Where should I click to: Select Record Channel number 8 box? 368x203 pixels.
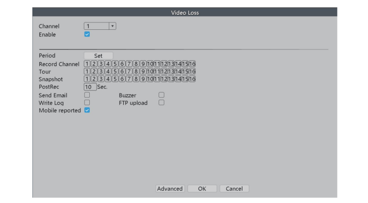click(x=136, y=64)
